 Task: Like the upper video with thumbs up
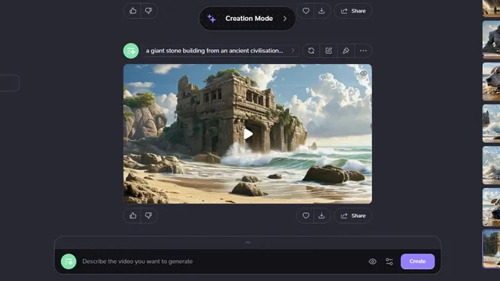[x=133, y=11]
